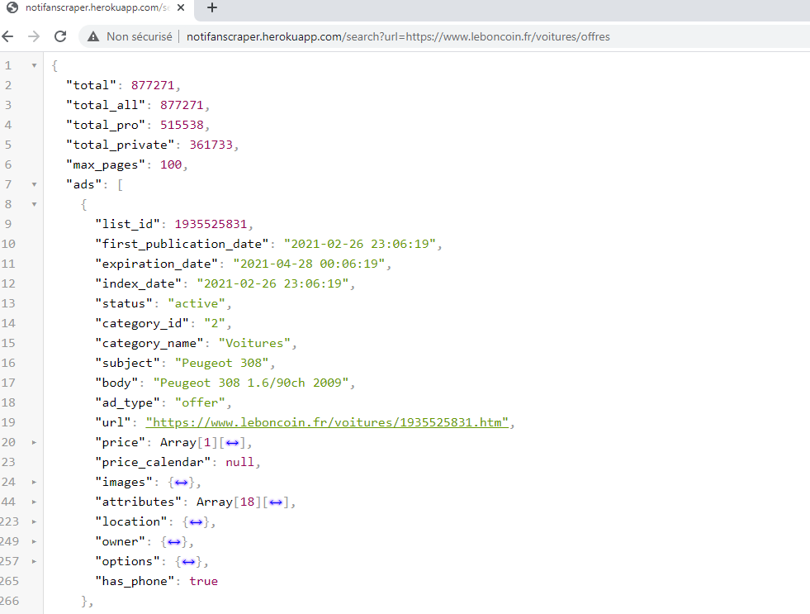The height and width of the screenshot is (614, 810).
Task: Expand the location object arrows icon
Action: [197, 521]
